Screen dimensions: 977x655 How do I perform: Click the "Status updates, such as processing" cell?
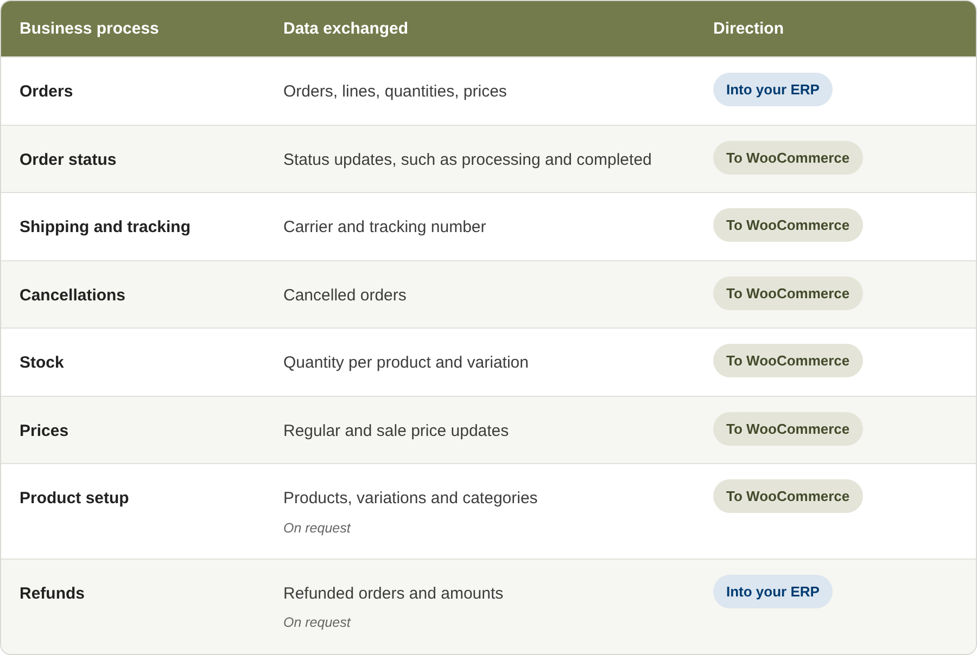pyautogui.click(x=467, y=159)
